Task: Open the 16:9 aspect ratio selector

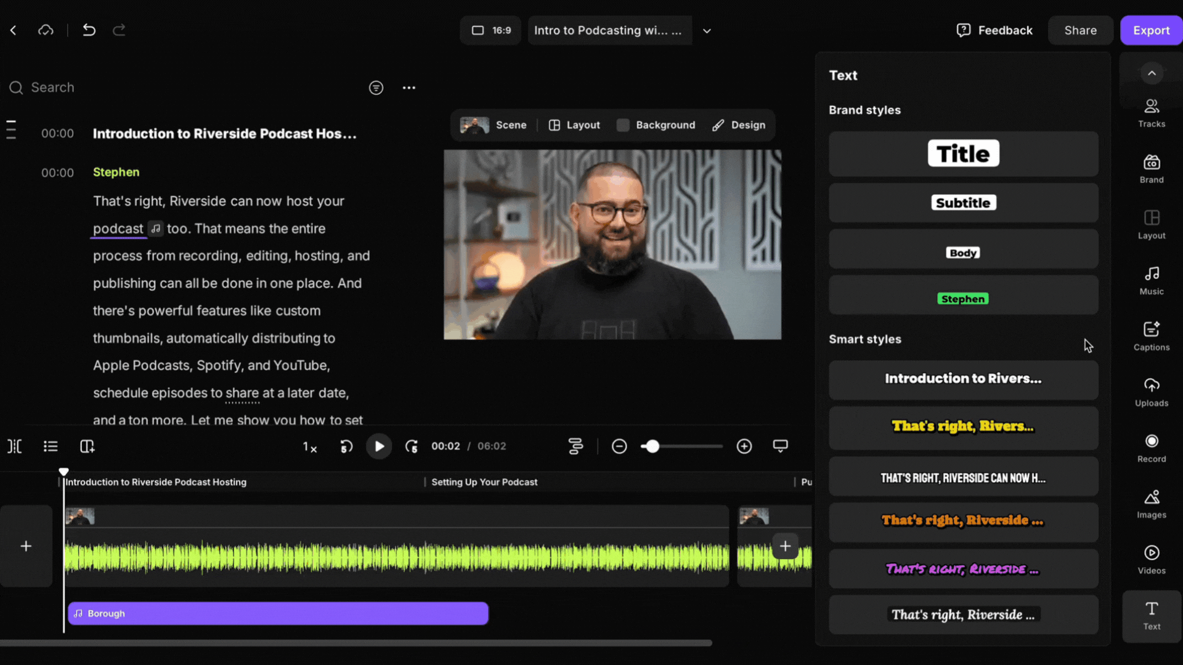Action: 491,30
